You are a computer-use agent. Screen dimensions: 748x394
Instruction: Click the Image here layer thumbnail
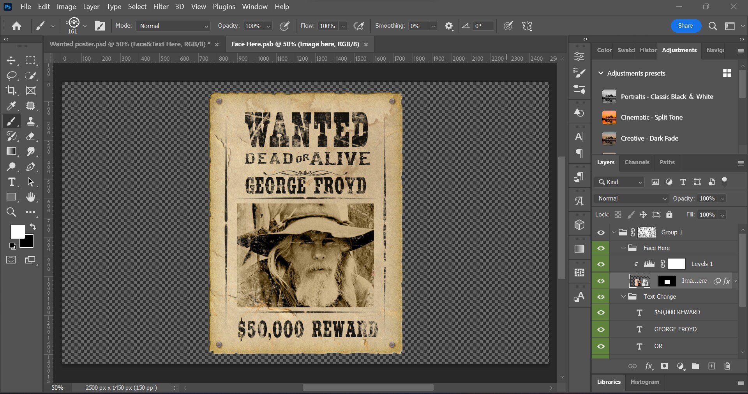tap(639, 281)
